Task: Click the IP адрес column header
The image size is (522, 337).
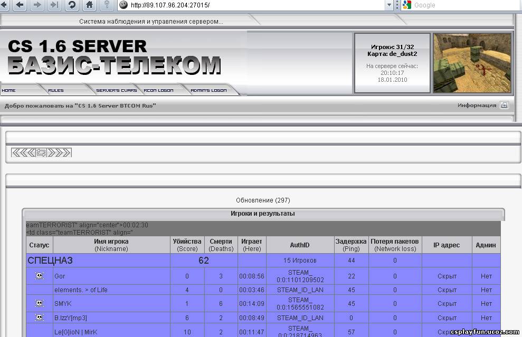Action: pos(447,245)
